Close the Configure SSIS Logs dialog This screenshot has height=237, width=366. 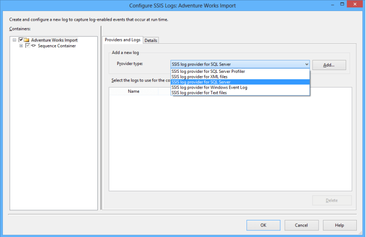pos(355,4)
